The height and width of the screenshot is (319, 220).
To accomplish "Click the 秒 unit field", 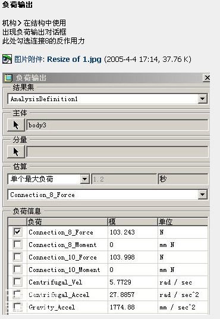I will pyautogui.click(x=183, y=179).
